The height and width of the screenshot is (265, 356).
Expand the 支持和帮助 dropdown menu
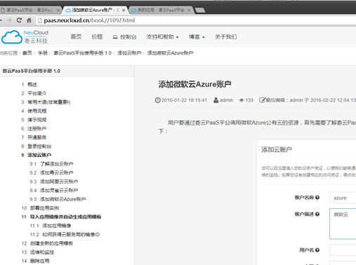click(162, 37)
